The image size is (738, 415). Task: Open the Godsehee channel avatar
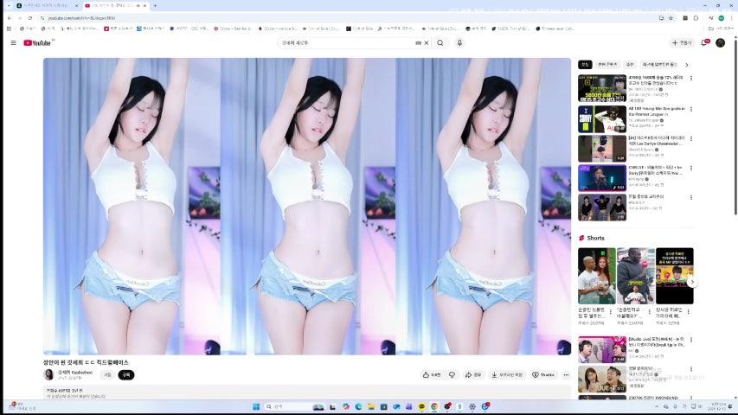coord(48,374)
